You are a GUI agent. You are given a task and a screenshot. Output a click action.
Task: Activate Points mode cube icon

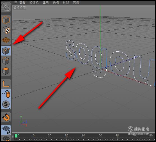click(x=6, y=51)
